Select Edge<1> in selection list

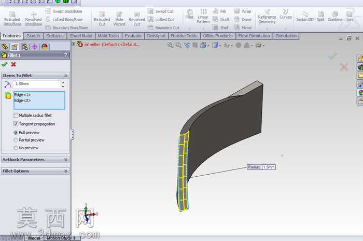(x=22, y=95)
